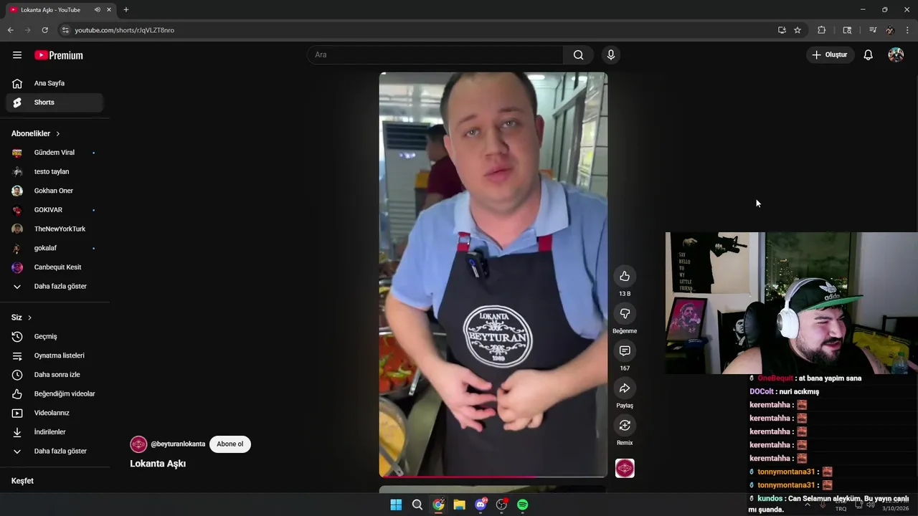Screen dimensions: 918x516
Task: Open Open Side Panel search icon in Chrome
Action: tap(847, 30)
